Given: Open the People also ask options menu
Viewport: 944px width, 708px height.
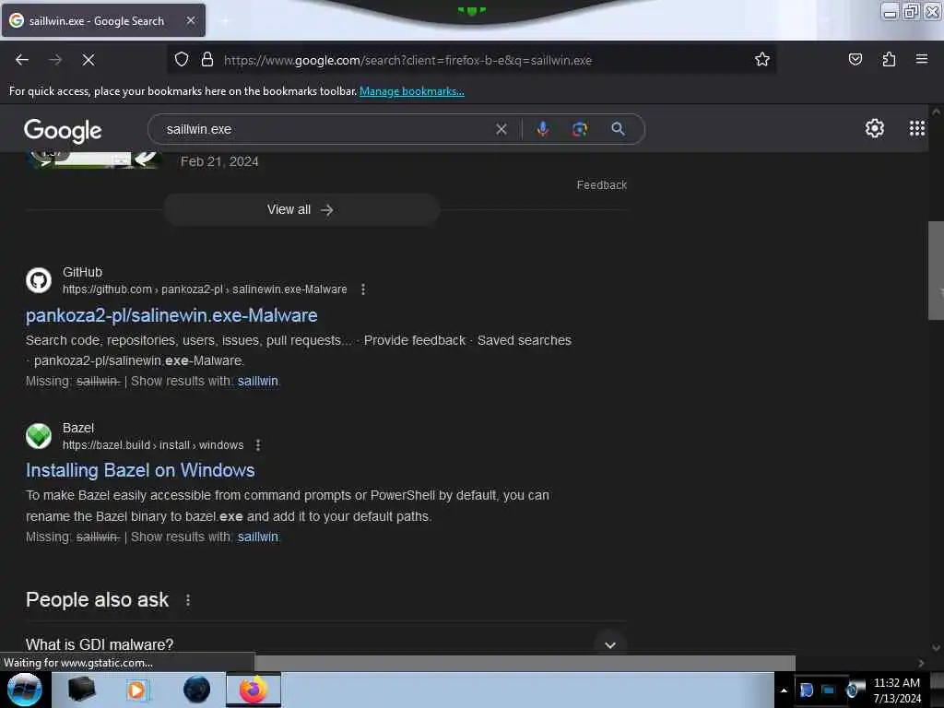Looking at the screenshot, I should 188,600.
